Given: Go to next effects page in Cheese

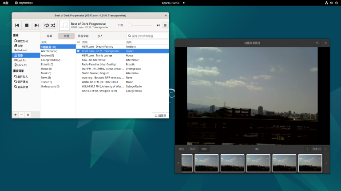Looking at the screenshot, I should point(325,149).
